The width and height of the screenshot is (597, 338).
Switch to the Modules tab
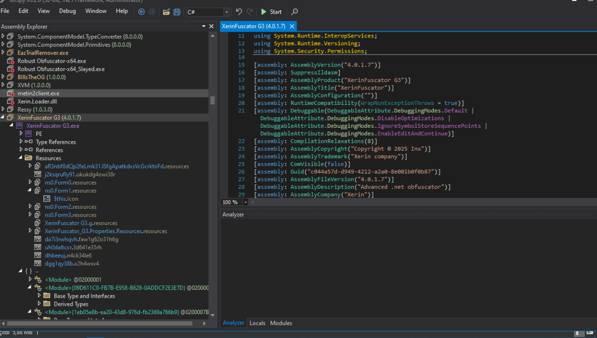pyautogui.click(x=281, y=323)
